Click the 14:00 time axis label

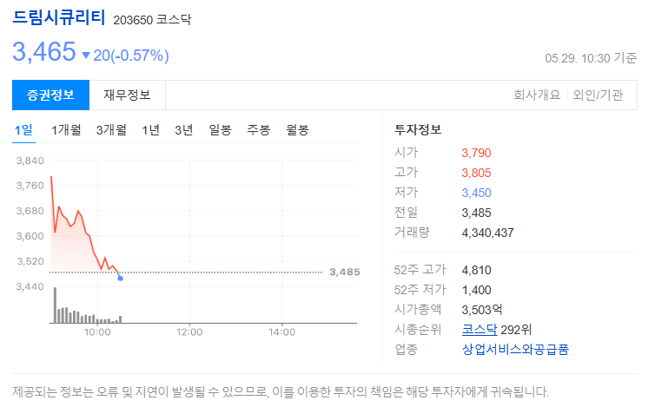coord(281,332)
